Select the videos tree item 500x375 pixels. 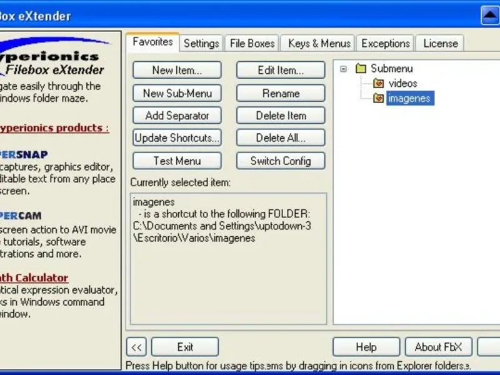[402, 83]
